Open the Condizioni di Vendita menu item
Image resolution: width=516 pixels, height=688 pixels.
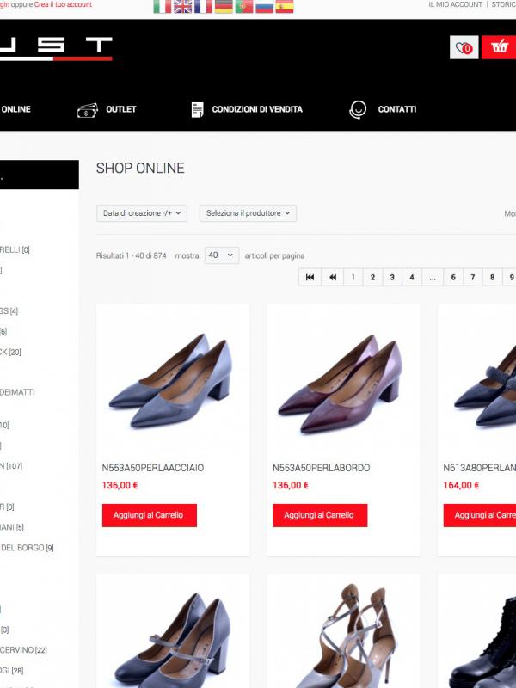point(257,110)
